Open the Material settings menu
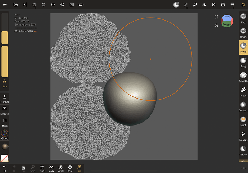This screenshot has width=248, height=173. click(44, 5)
